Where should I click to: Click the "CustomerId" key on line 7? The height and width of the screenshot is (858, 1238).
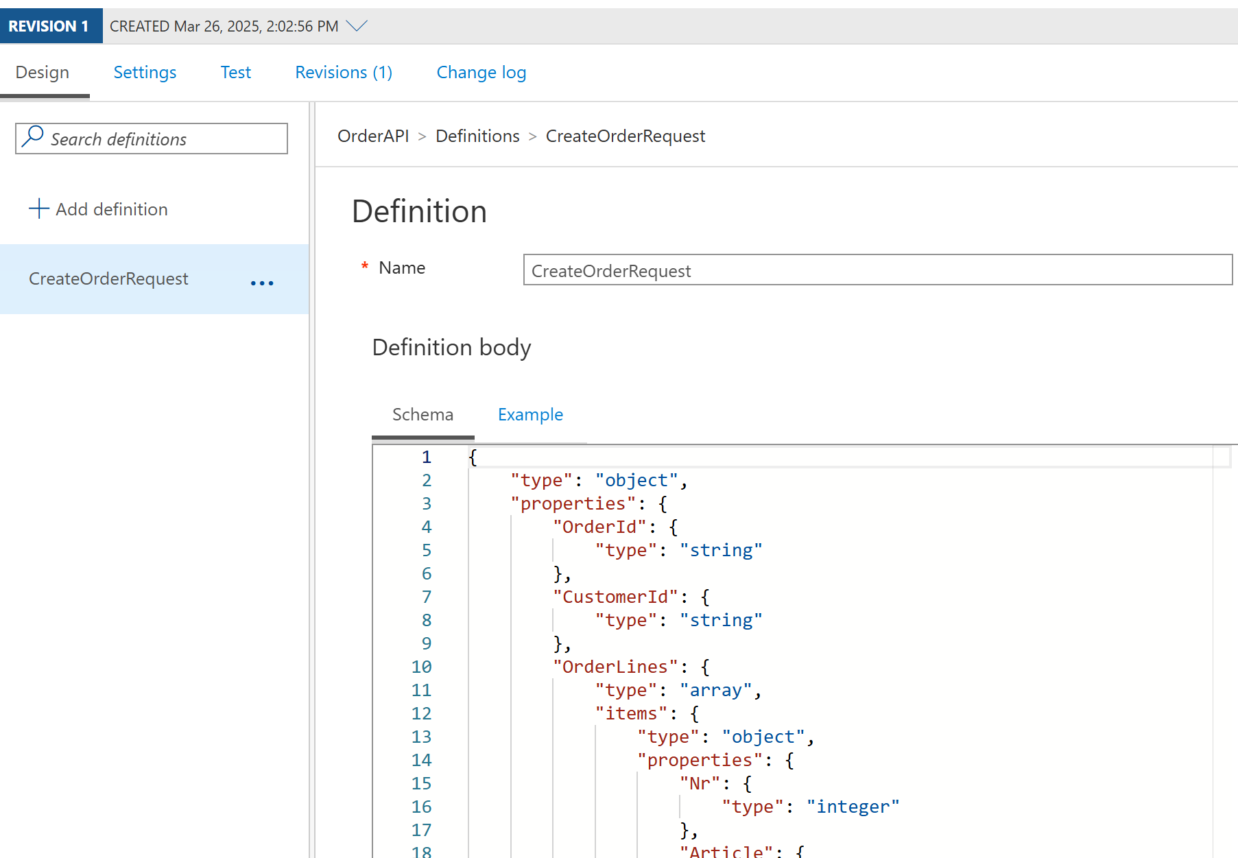pyautogui.click(x=616, y=597)
